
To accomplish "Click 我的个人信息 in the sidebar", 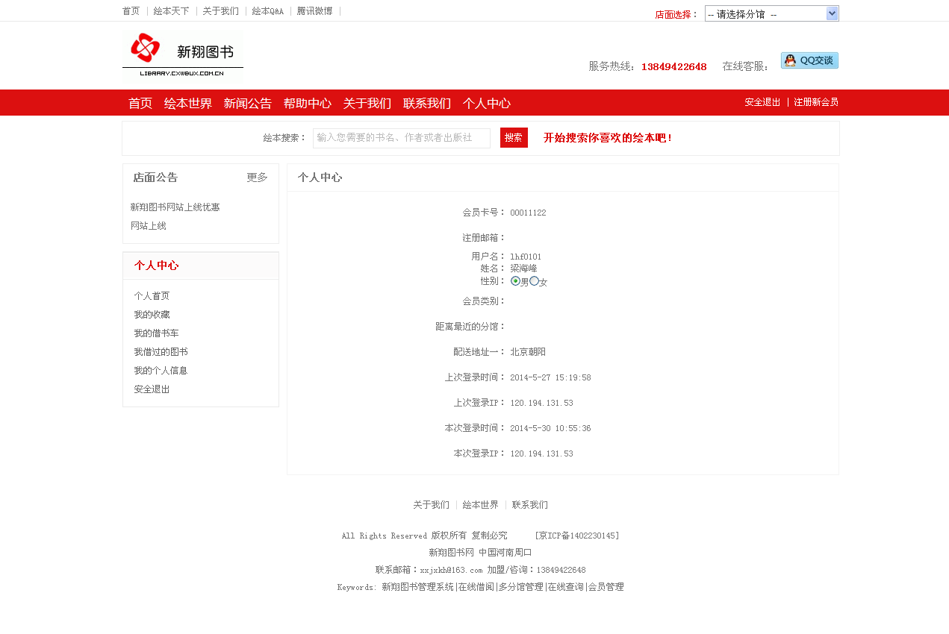I will coord(161,371).
